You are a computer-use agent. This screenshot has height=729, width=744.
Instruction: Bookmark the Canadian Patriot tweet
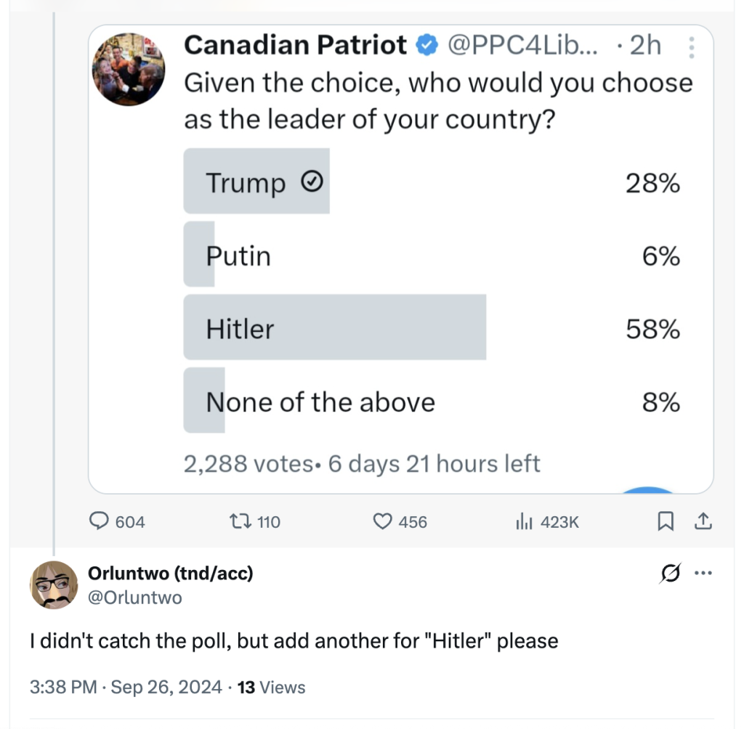click(x=666, y=521)
